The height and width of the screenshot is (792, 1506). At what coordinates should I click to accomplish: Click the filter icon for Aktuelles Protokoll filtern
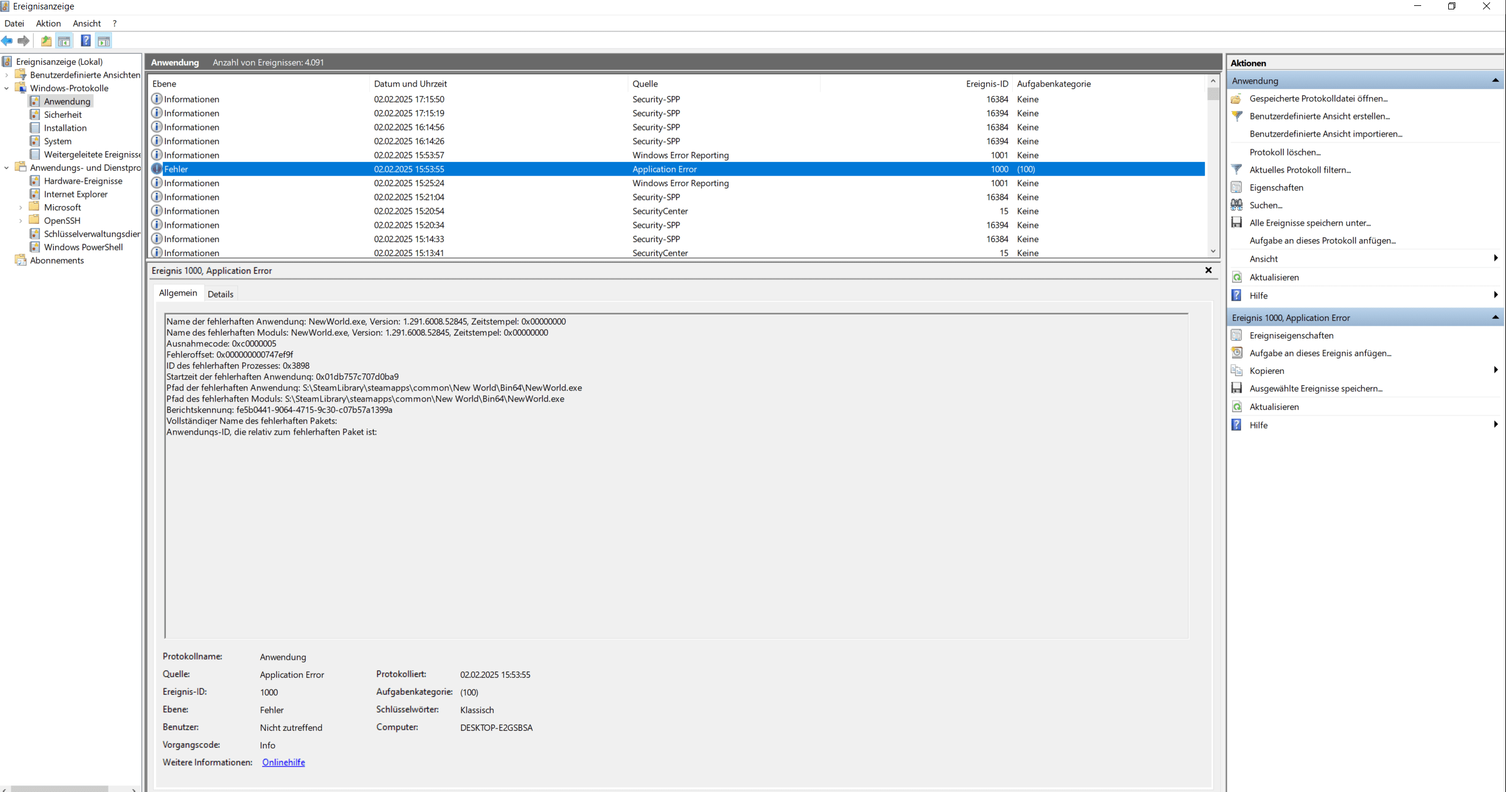pos(1237,170)
